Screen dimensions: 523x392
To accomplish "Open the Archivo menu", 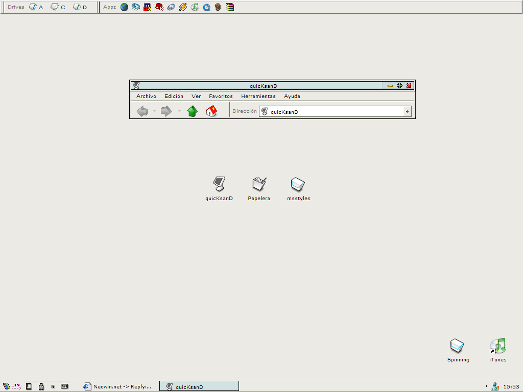I will tap(146, 96).
